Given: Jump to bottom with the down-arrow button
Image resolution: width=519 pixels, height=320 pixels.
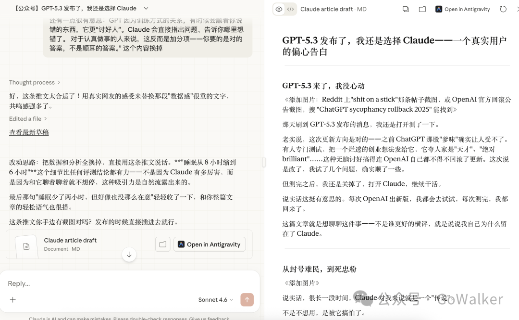Looking at the screenshot, I should click(x=129, y=255).
